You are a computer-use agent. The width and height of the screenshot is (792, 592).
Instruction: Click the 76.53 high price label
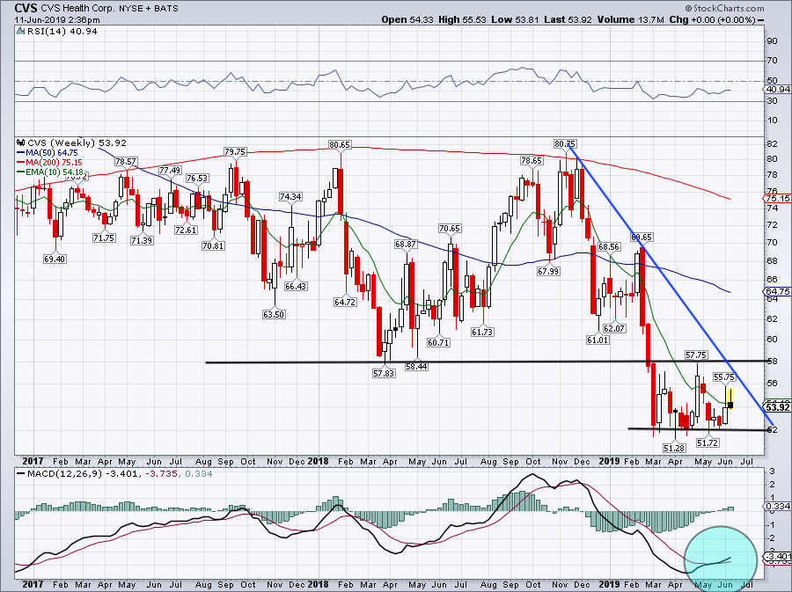(x=197, y=179)
